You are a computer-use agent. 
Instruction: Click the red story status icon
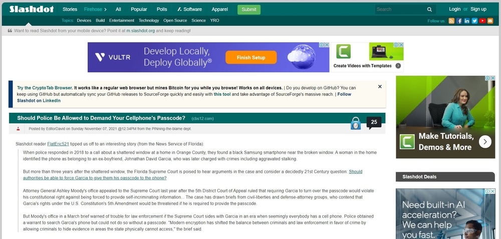coord(18,129)
